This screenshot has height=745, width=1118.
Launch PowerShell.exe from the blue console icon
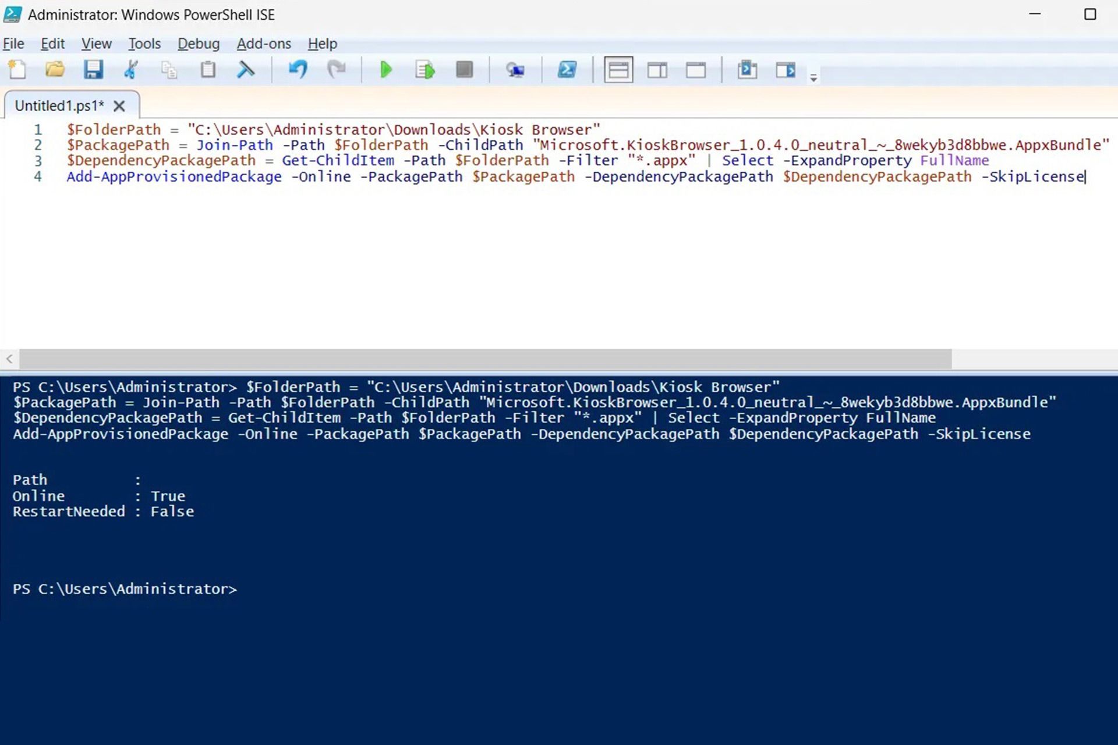coord(567,70)
